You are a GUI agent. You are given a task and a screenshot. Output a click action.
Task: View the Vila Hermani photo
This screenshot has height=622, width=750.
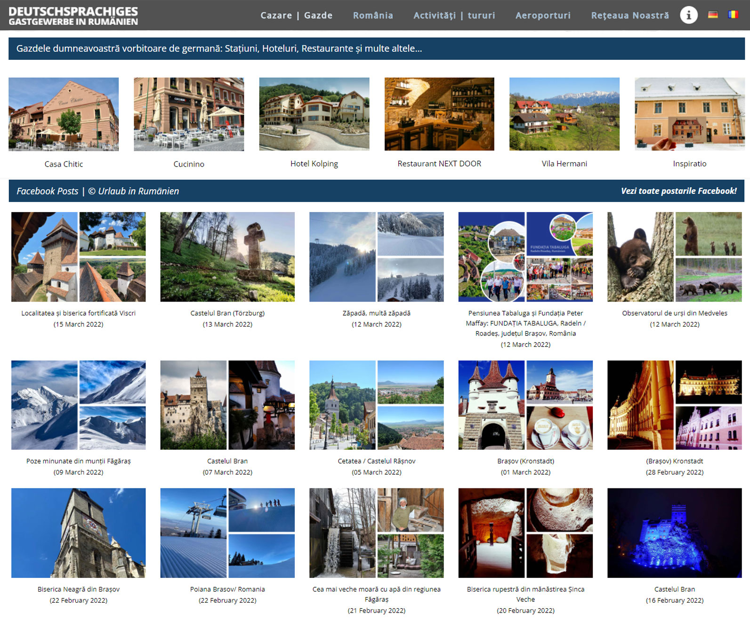coord(564,114)
